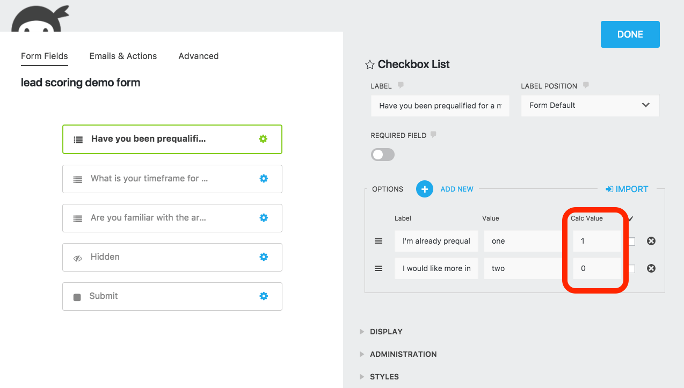Delete the 'I would like more in' option
This screenshot has height=388, width=684.
651,268
